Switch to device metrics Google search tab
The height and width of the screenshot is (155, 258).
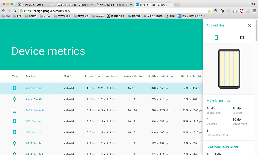pos(75,5)
